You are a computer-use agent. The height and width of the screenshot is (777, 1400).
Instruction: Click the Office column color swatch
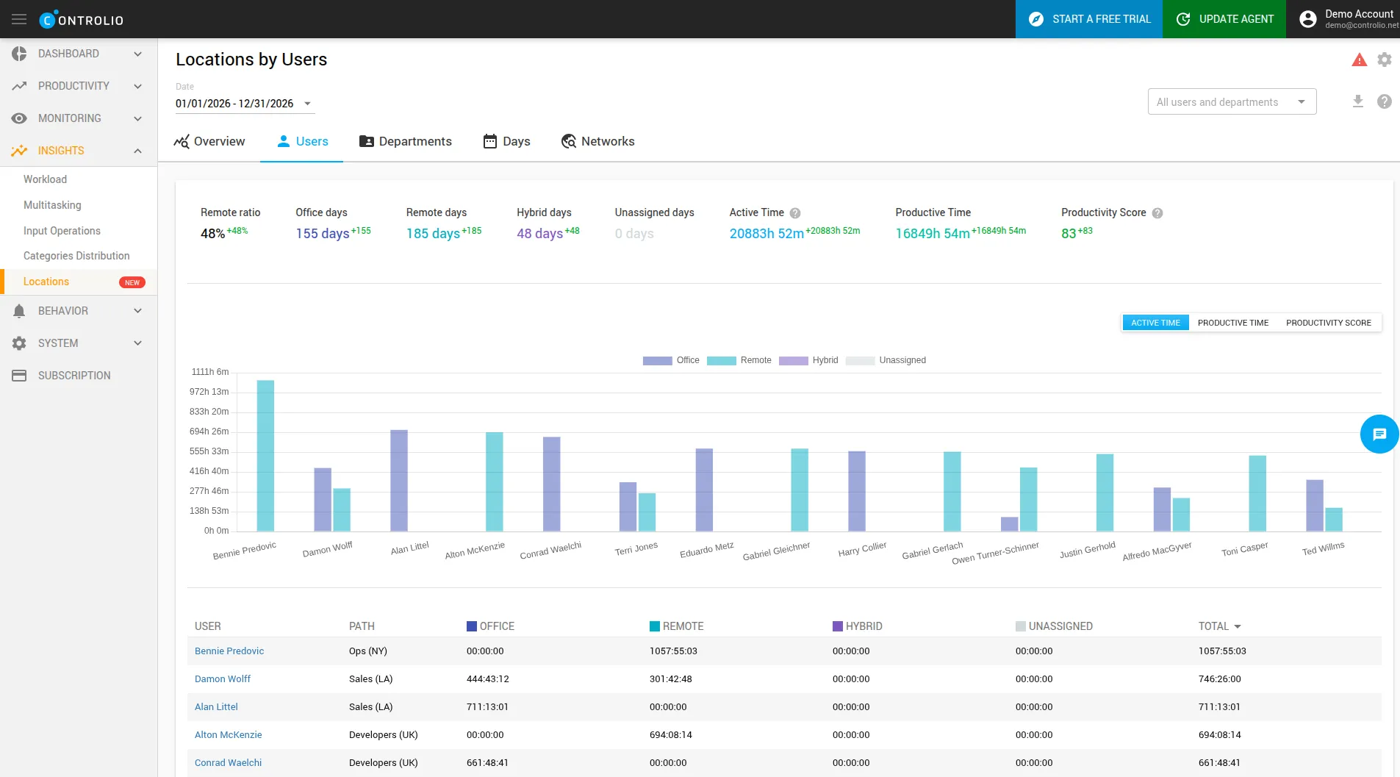[472, 626]
